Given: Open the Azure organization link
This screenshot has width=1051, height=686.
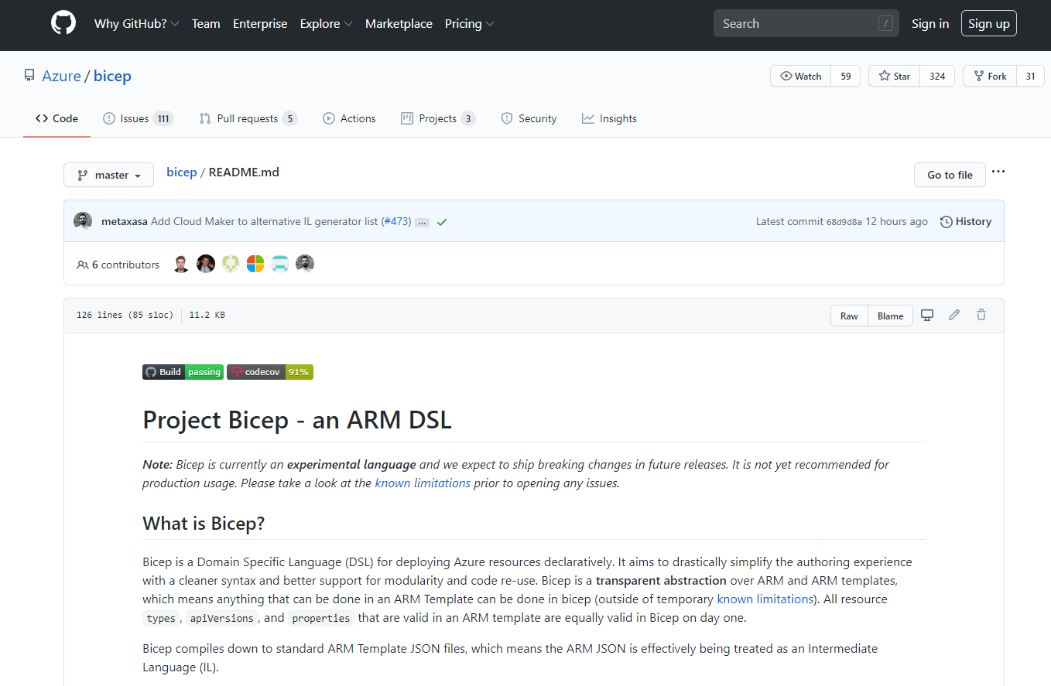Looking at the screenshot, I should pyautogui.click(x=61, y=76).
